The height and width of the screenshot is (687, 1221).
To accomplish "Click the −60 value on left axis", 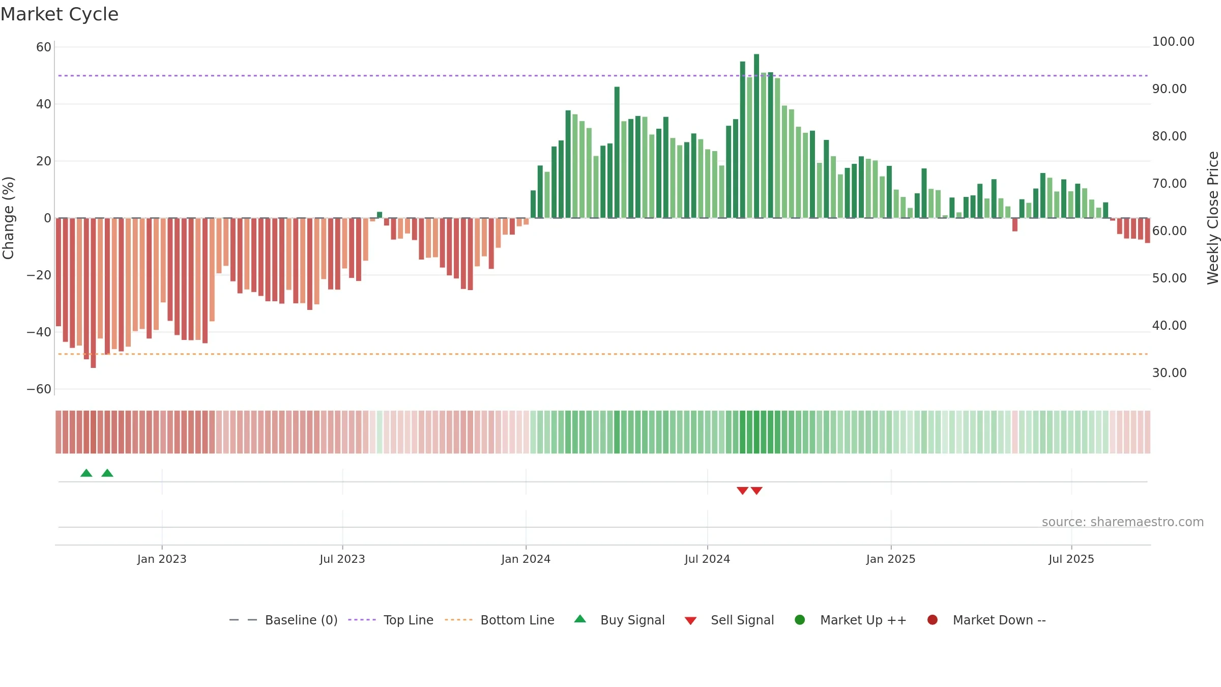I will click(39, 389).
